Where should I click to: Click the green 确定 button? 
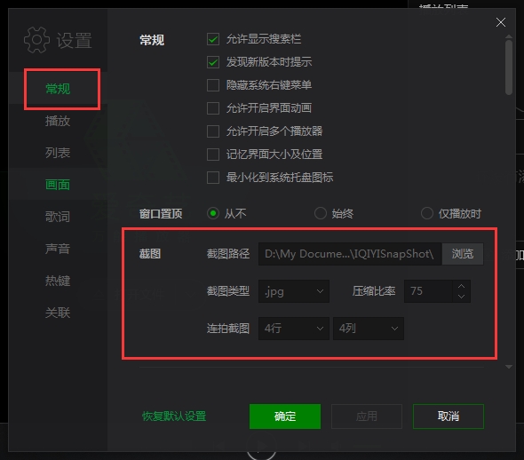[285, 416]
